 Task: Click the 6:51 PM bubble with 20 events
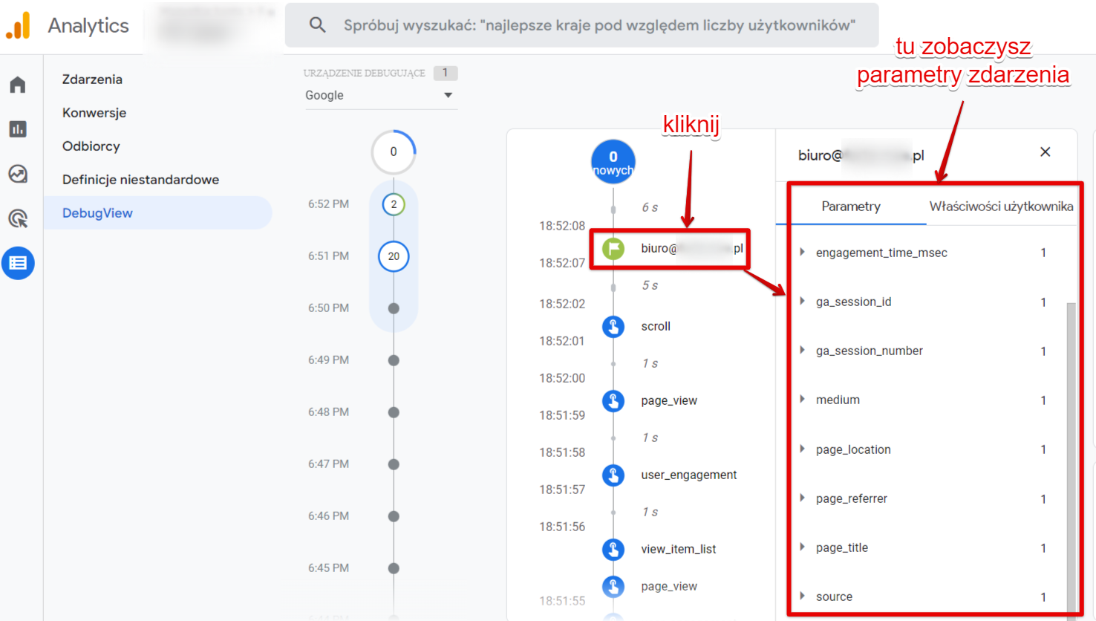(x=394, y=256)
